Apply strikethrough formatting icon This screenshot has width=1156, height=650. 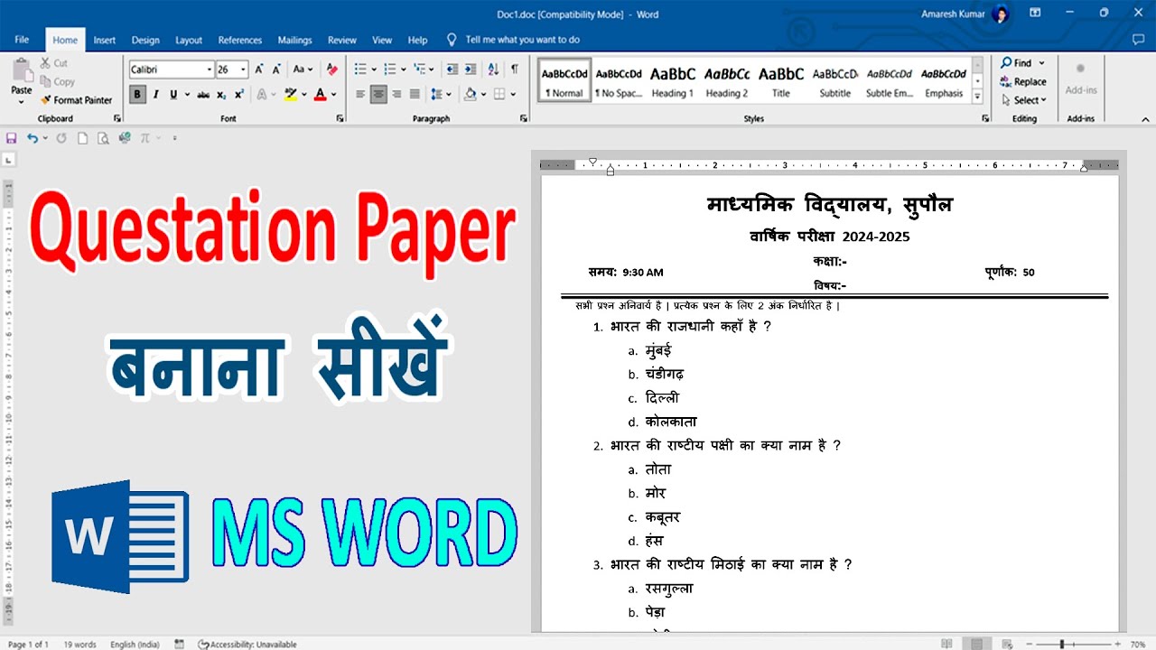(x=203, y=94)
